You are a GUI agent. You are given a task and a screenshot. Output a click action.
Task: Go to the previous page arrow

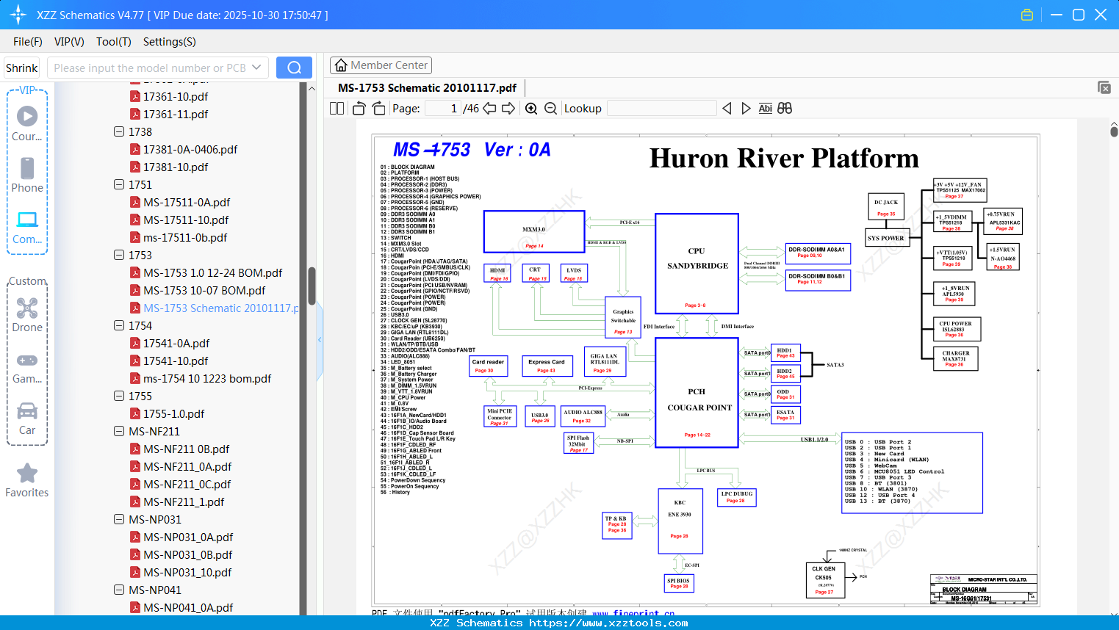click(489, 109)
